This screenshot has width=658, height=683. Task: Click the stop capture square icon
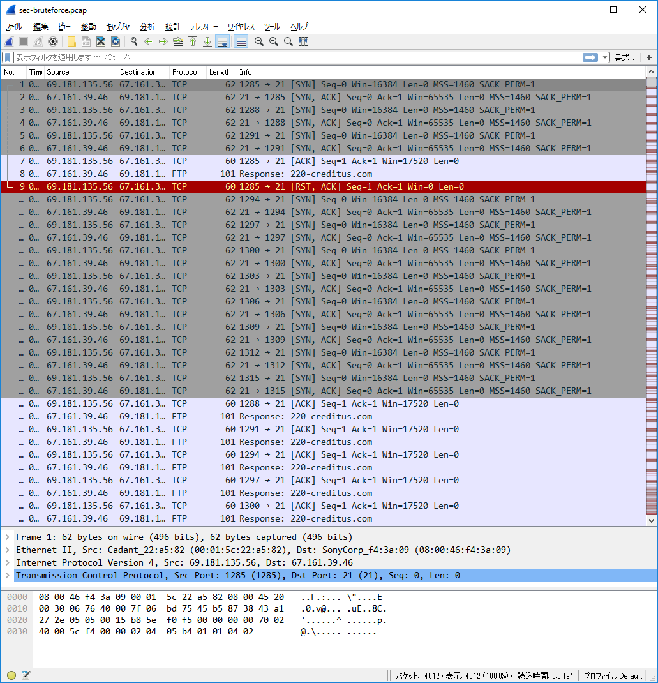point(24,41)
